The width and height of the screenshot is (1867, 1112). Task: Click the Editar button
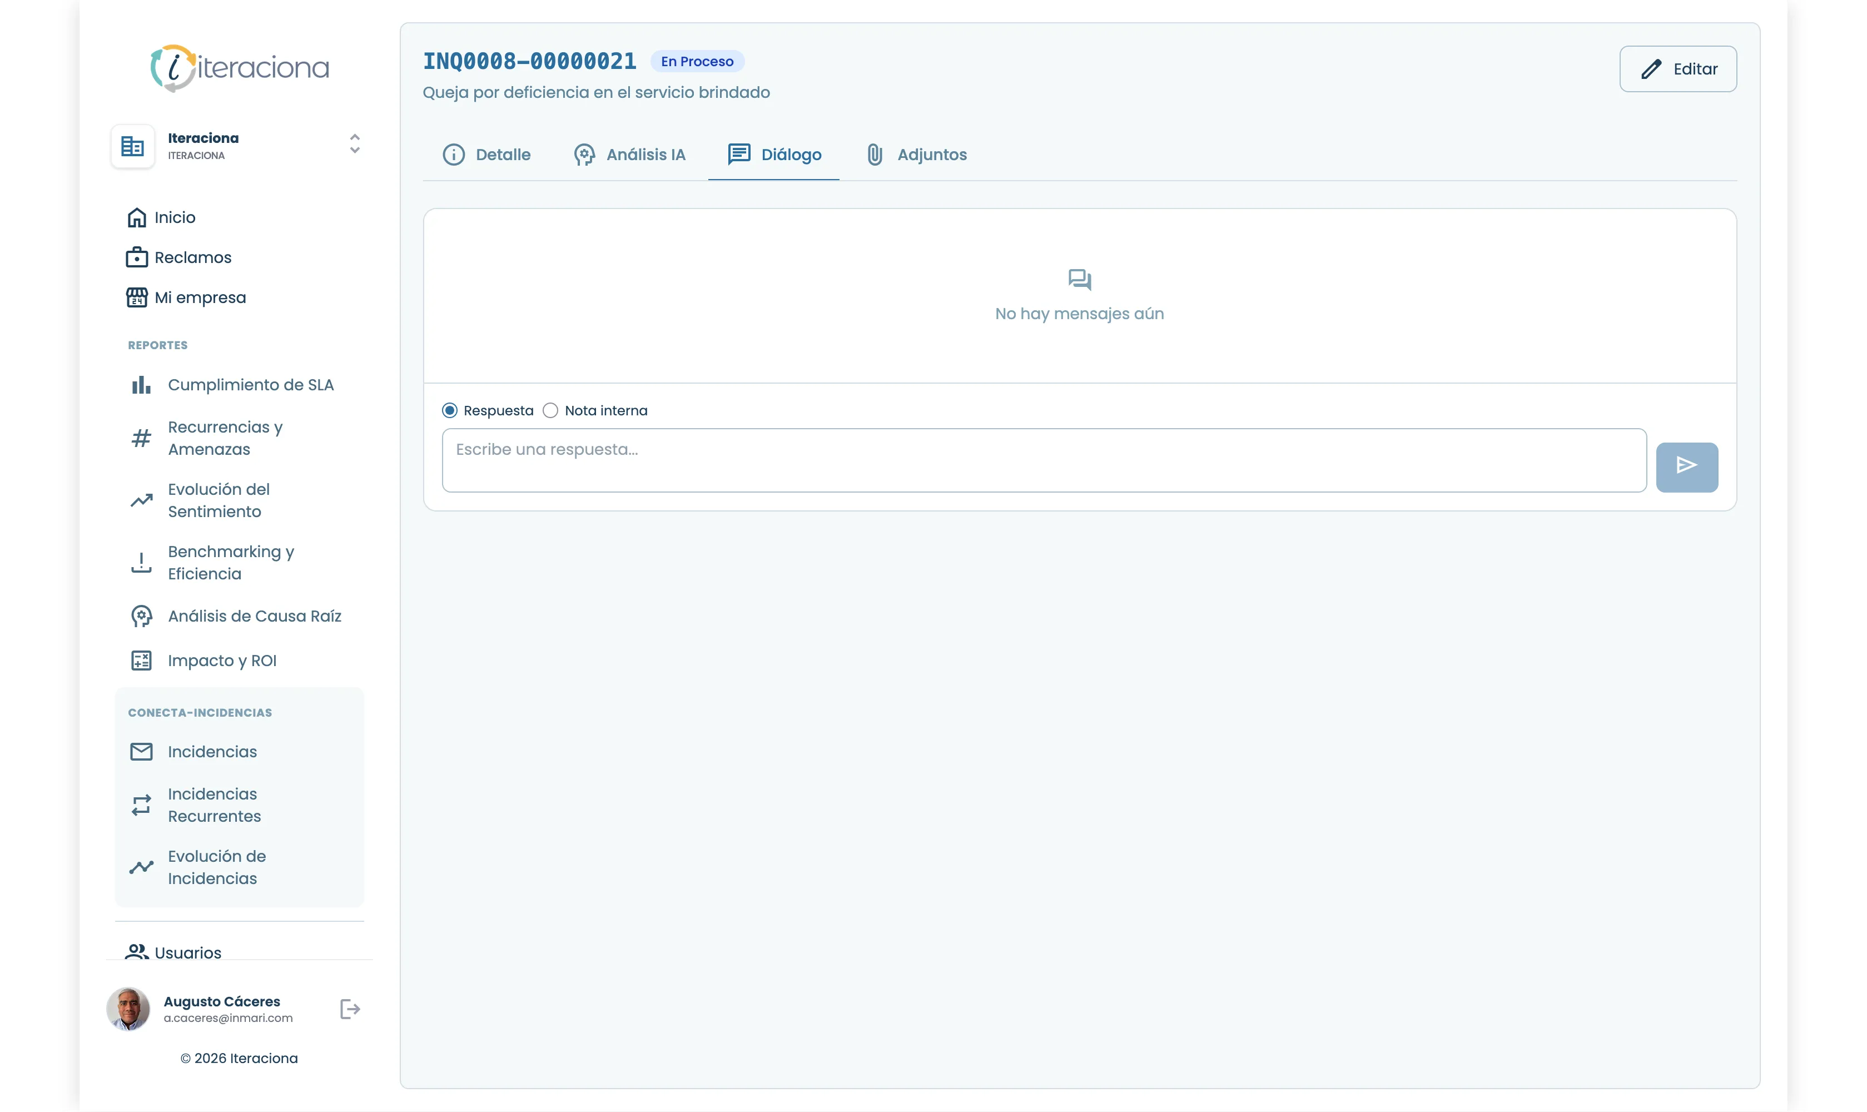click(1677, 69)
